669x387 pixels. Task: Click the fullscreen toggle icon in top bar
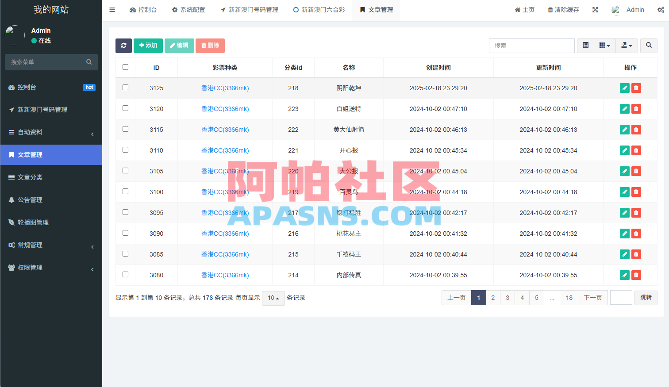tap(595, 10)
